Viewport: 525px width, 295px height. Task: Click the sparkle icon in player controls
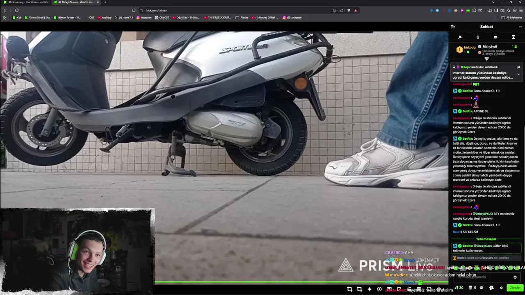[x=369, y=289]
